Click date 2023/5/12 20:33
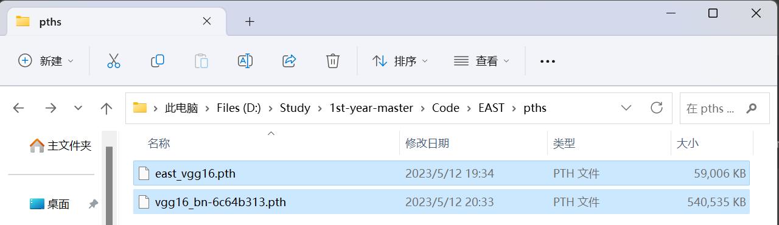The height and width of the screenshot is (225, 779). tap(449, 202)
